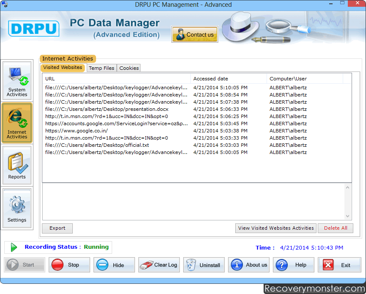The height and width of the screenshot is (294, 366).
Task: Click the DRPU logo
Action: pos(33,29)
